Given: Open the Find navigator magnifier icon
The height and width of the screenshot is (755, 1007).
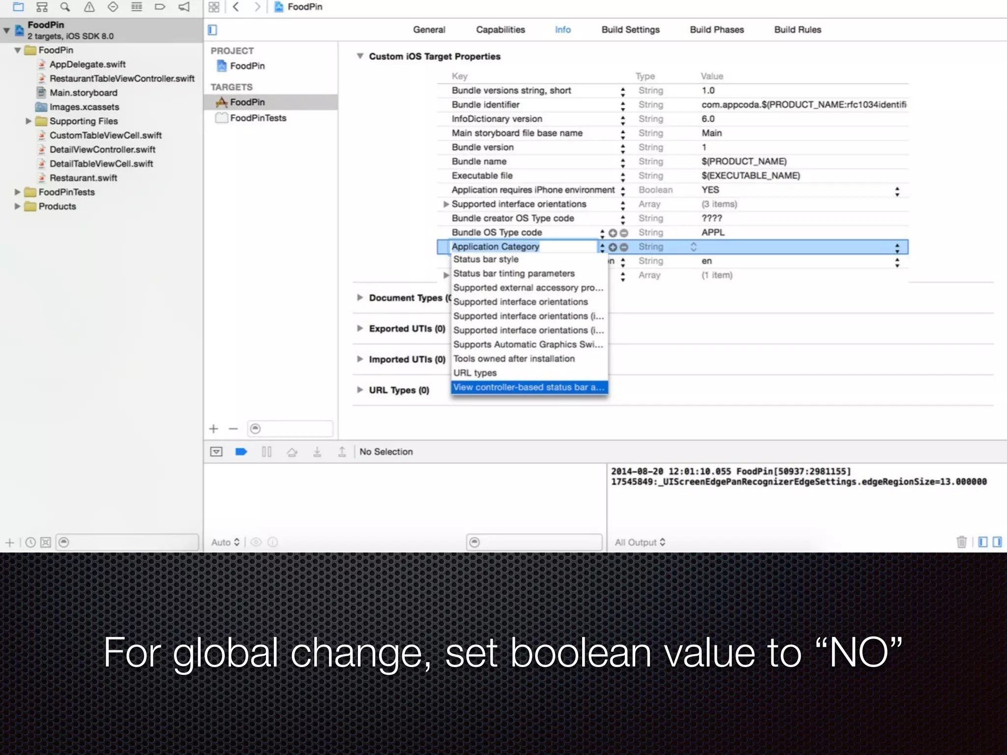Looking at the screenshot, I should tap(65, 7).
